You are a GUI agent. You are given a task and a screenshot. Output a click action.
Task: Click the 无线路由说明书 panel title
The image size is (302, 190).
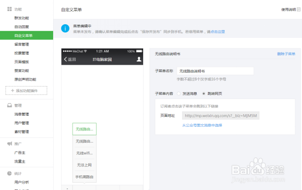click(x=167, y=54)
